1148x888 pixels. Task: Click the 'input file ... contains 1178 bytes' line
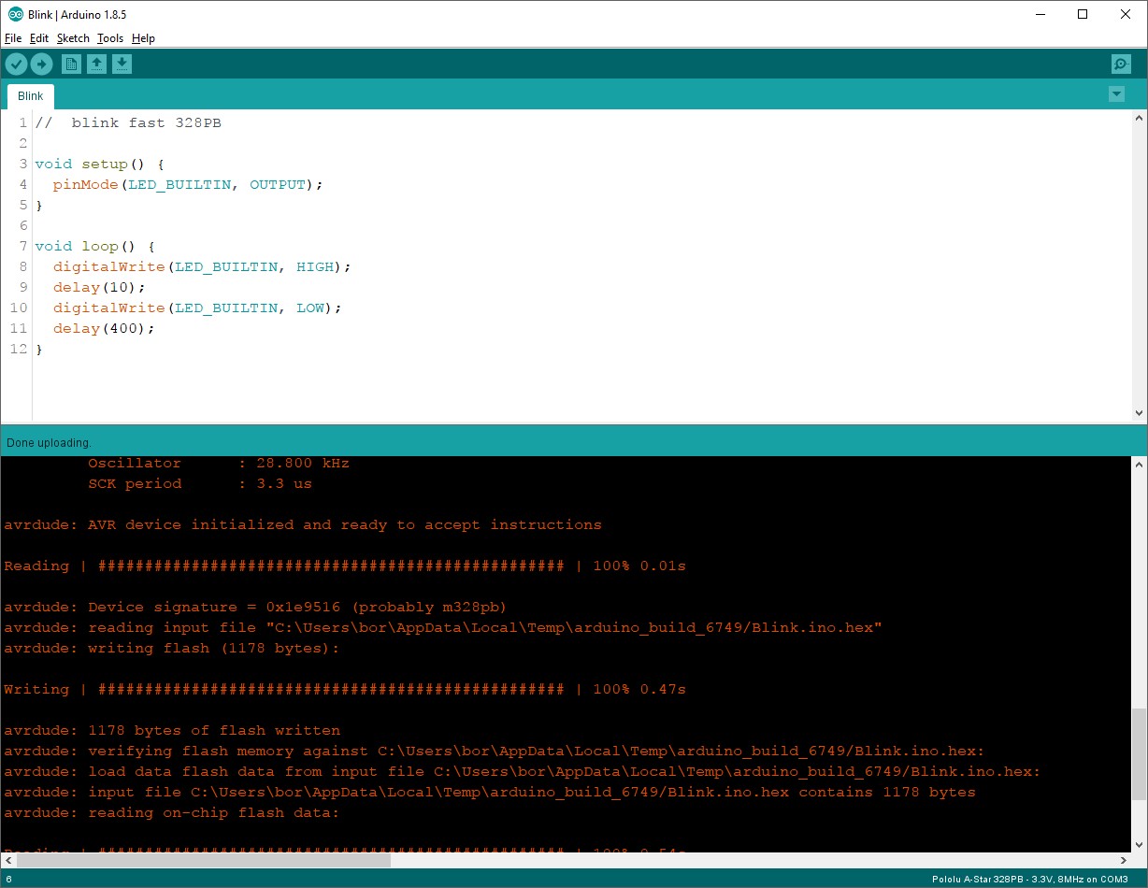(x=490, y=792)
